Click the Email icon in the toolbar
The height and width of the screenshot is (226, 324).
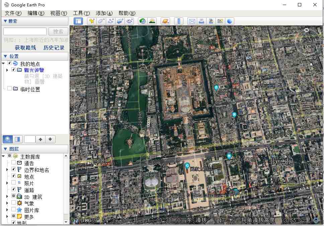click(192, 21)
